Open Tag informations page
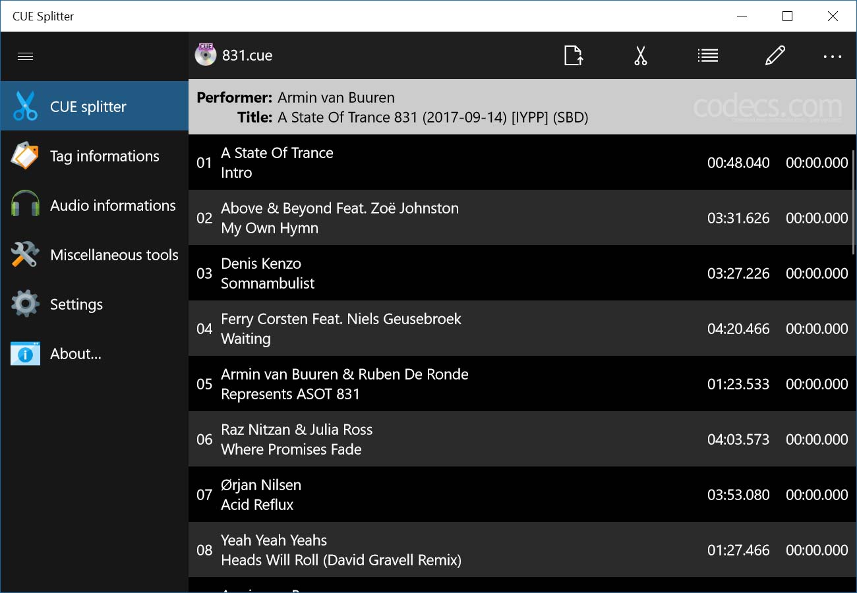The height and width of the screenshot is (593, 857). point(94,156)
